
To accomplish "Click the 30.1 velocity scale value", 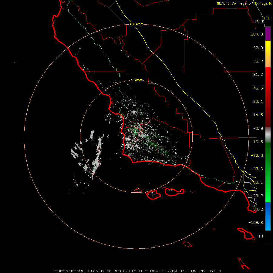I will click(x=258, y=102).
